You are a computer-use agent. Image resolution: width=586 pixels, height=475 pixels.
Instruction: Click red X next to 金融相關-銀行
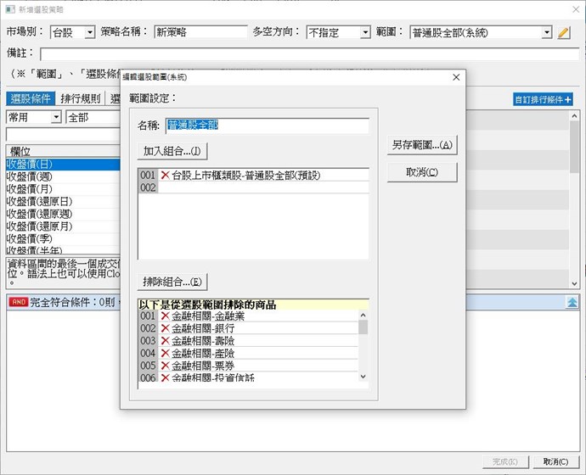tap(165, 328)
